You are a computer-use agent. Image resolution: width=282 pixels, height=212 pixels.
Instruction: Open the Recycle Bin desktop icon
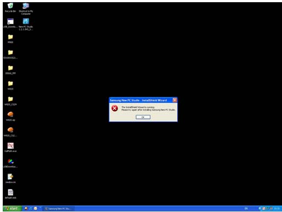10,7
